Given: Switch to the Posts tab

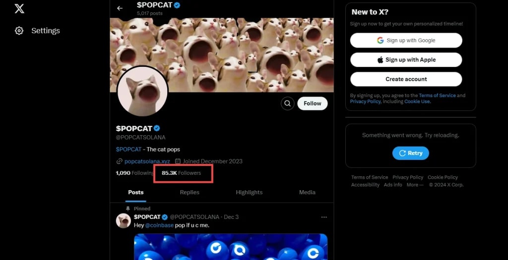Looking at the screenshot, I should point(136,193).
